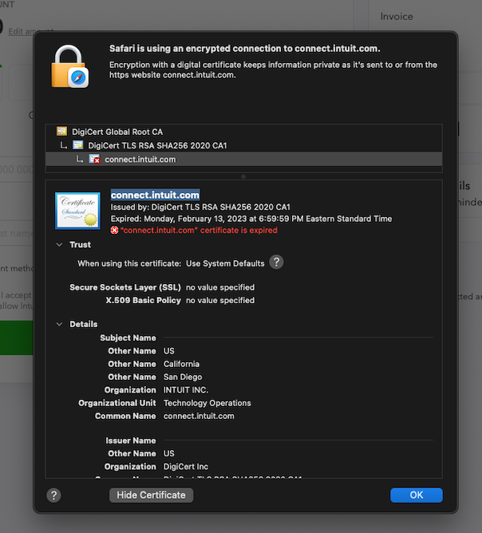Click the red error icon beside expired message

(x=115, y=231)
